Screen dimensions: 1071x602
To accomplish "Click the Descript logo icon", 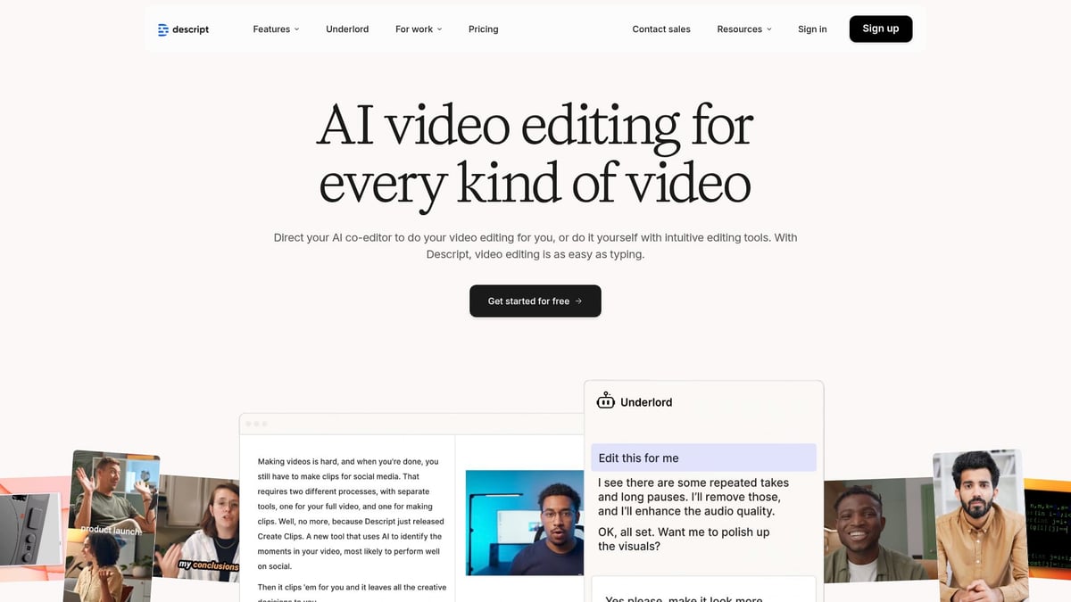I will tap(163, 29).
